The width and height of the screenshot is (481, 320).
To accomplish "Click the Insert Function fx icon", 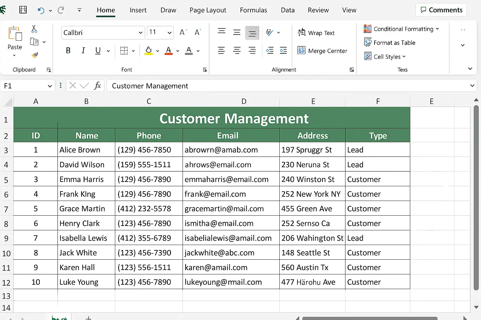I will tap(97, 86).
